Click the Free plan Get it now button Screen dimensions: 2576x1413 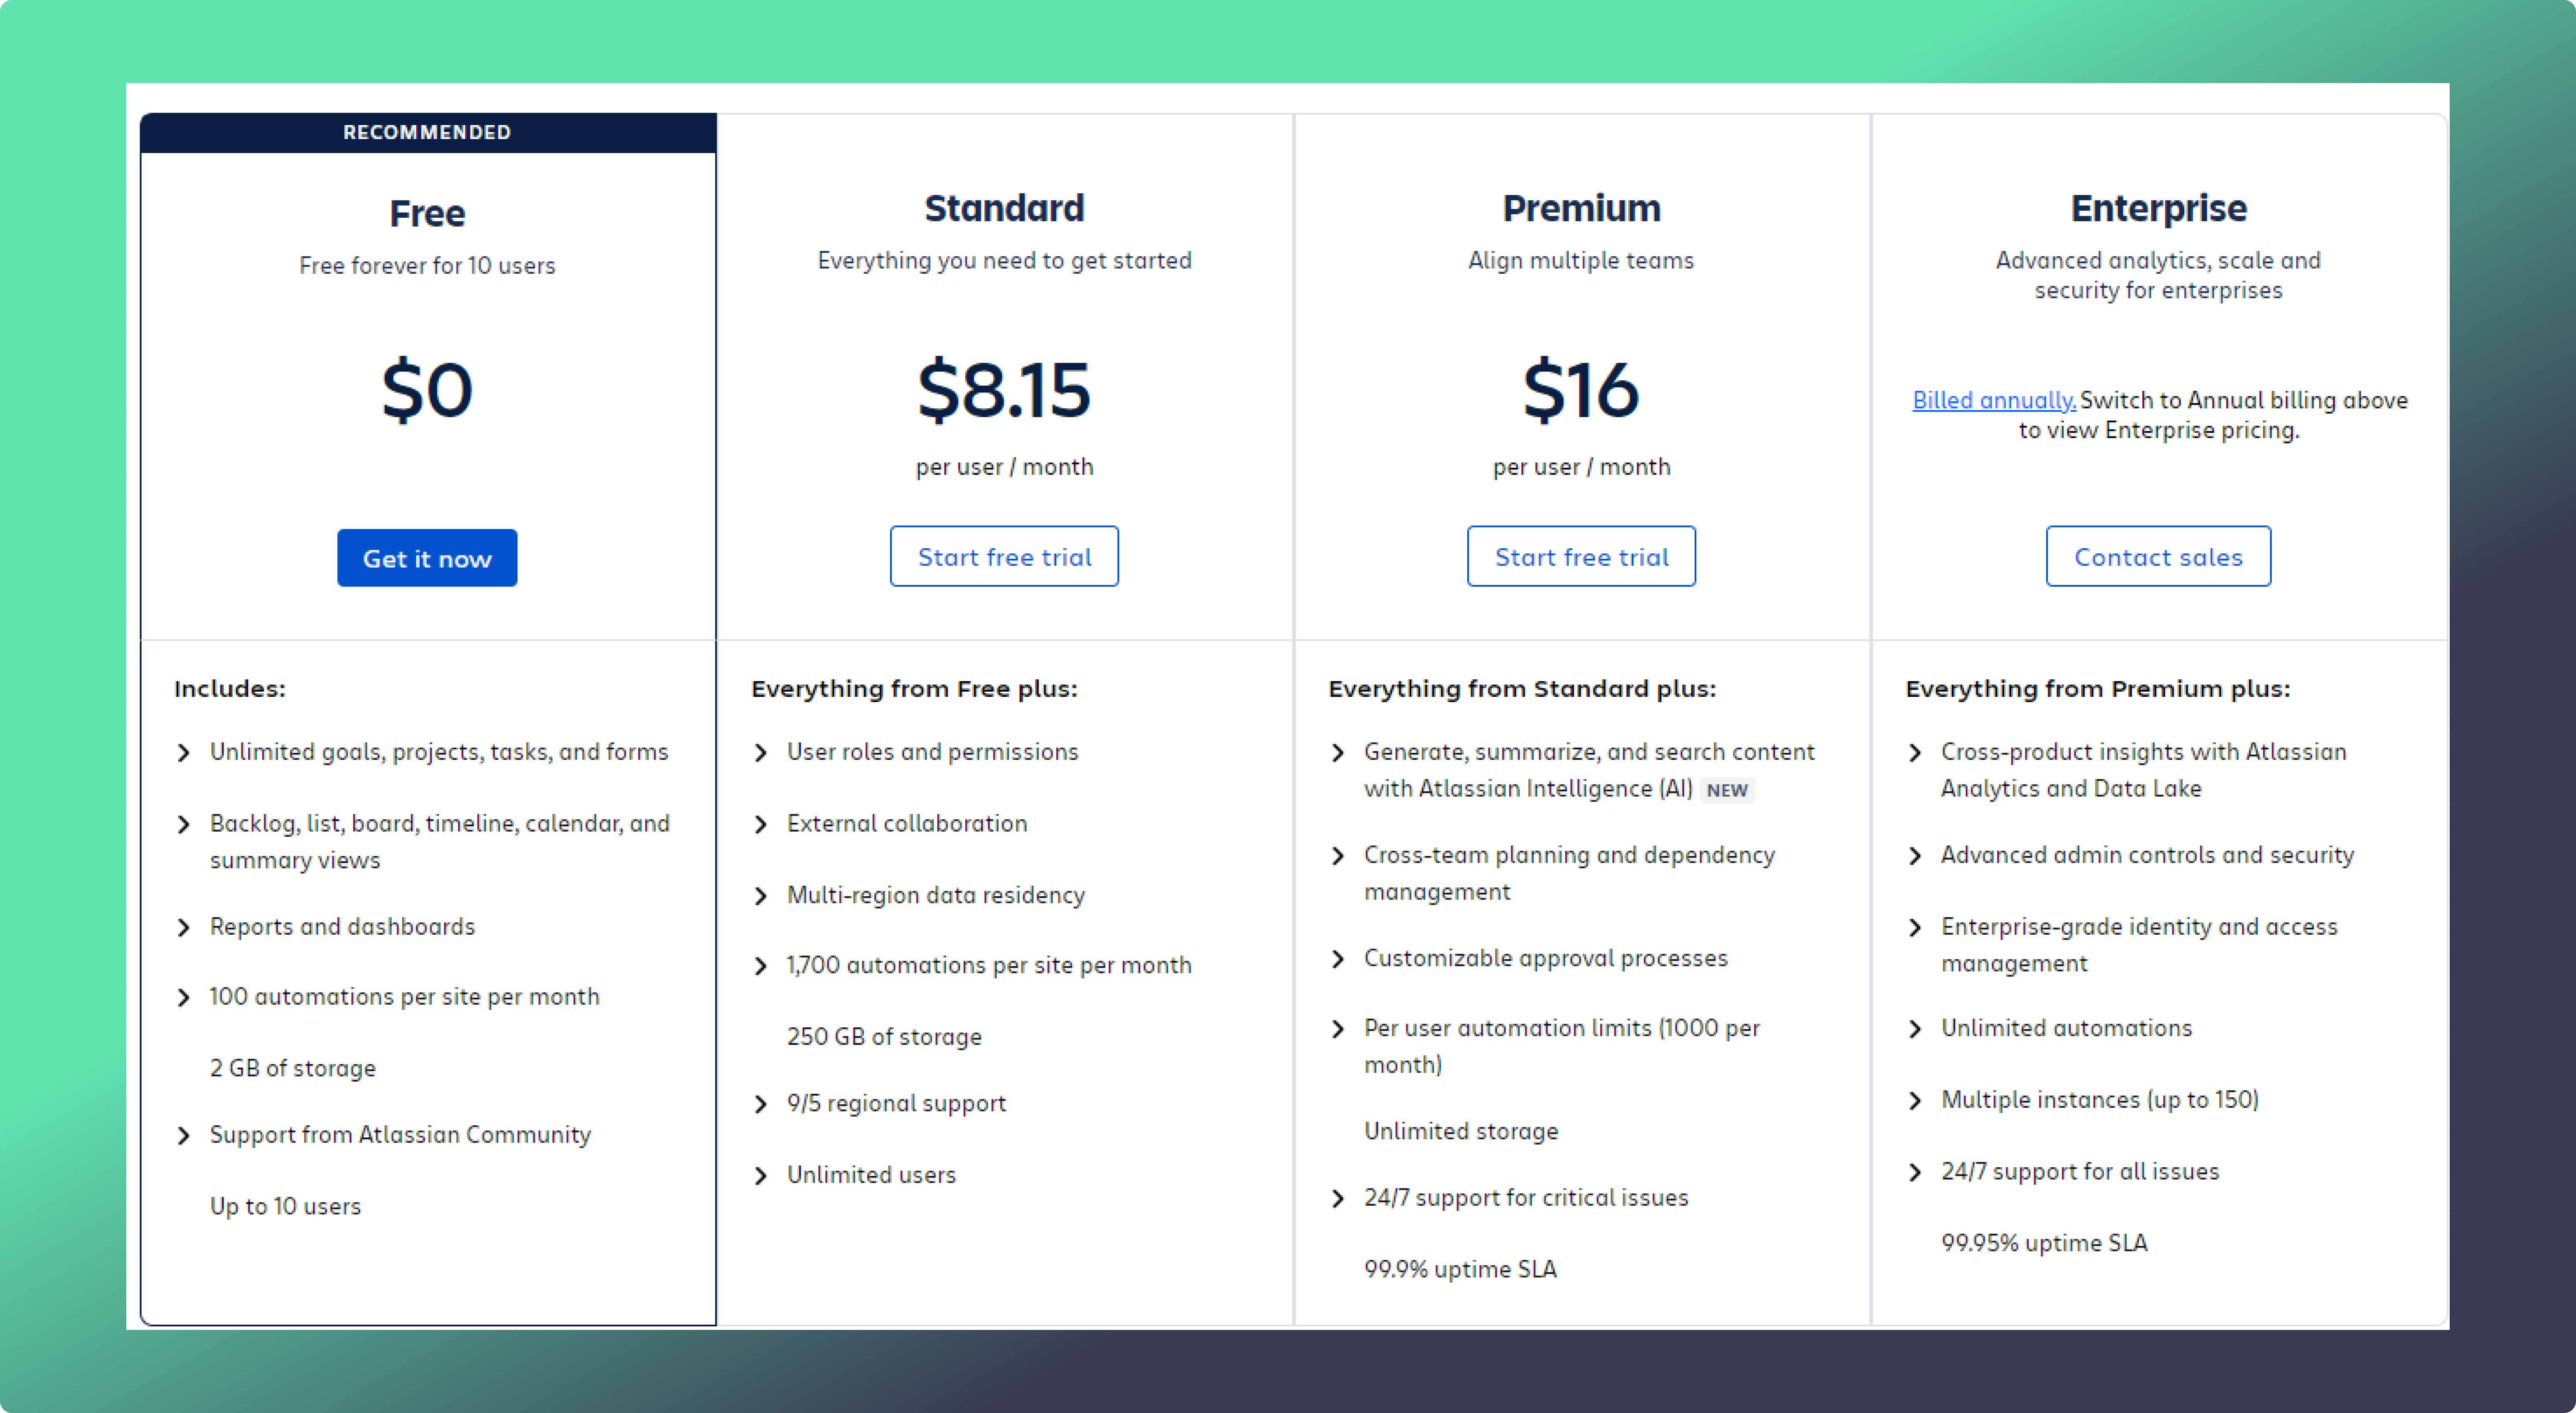[428, 557]
